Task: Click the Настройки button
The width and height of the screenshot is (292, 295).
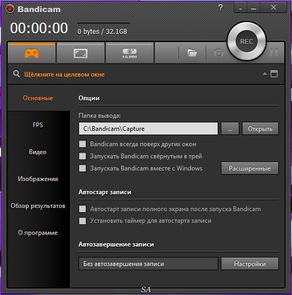Action: tap(249, 264)
